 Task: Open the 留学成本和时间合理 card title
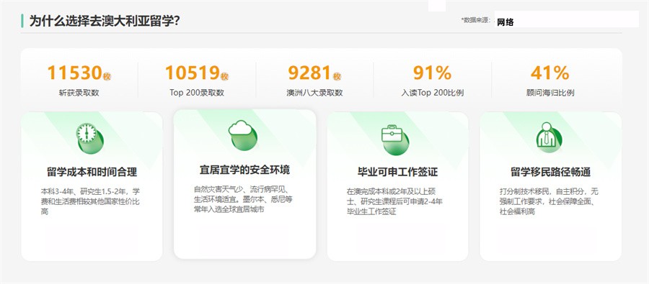tap(92, 172)
